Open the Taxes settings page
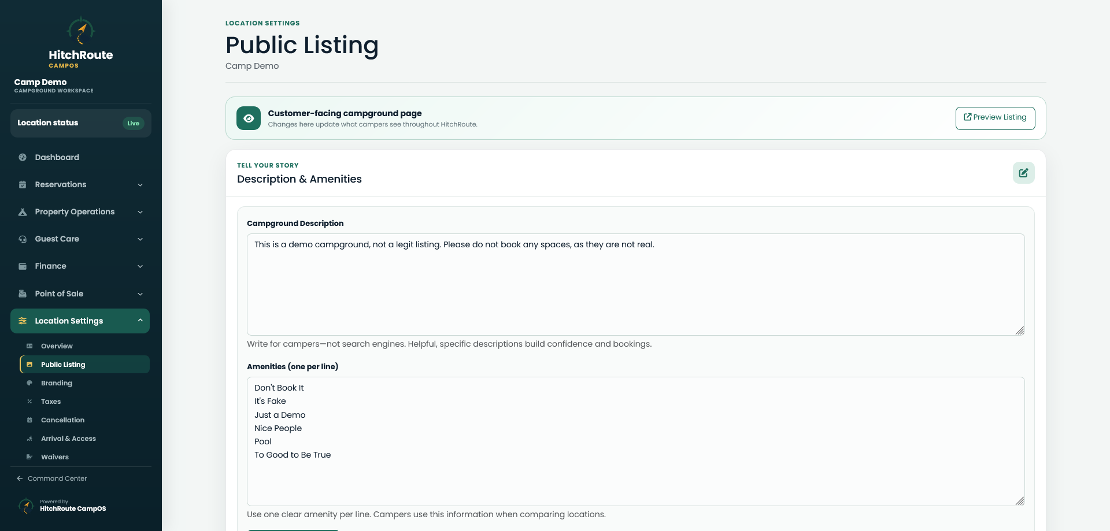Image resolution: width=1110 pixels, height=531 pixels. [85, 402]
